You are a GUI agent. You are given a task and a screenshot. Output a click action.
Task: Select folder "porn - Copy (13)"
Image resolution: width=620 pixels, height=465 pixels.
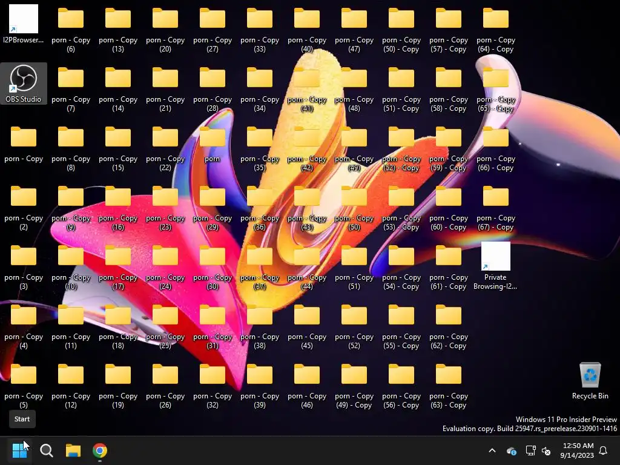pos(118,30)
